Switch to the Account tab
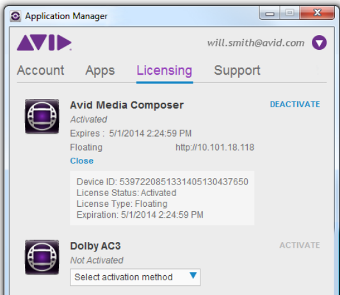Image resolution: width=340 pixels, height=295 pixels. 40,70
